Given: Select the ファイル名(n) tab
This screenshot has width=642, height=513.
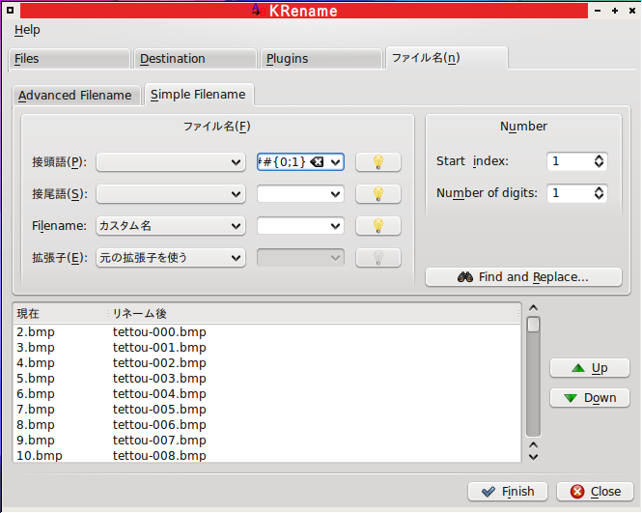Looking at the screenshot, I should point(447,58).
